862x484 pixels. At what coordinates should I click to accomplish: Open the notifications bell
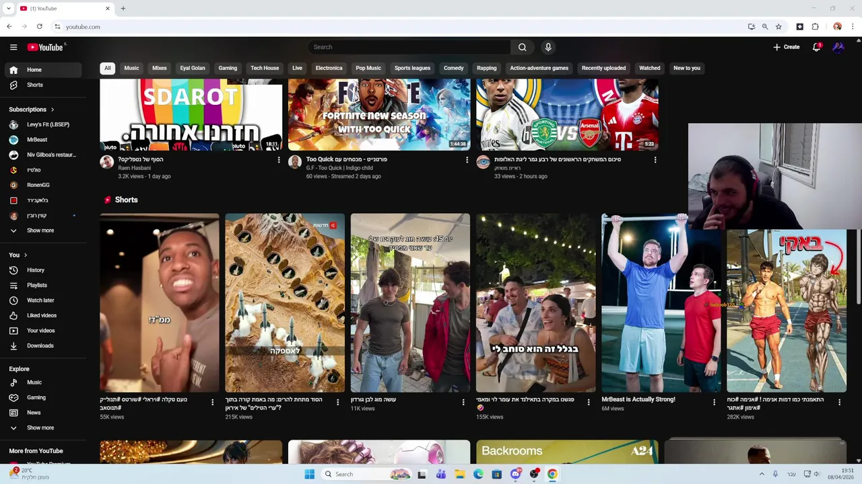[x=816, y=47]
